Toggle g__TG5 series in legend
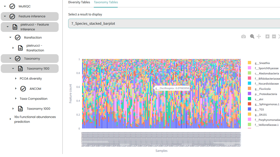This screenshot has height=157, width=280. (x=259, y=109)
